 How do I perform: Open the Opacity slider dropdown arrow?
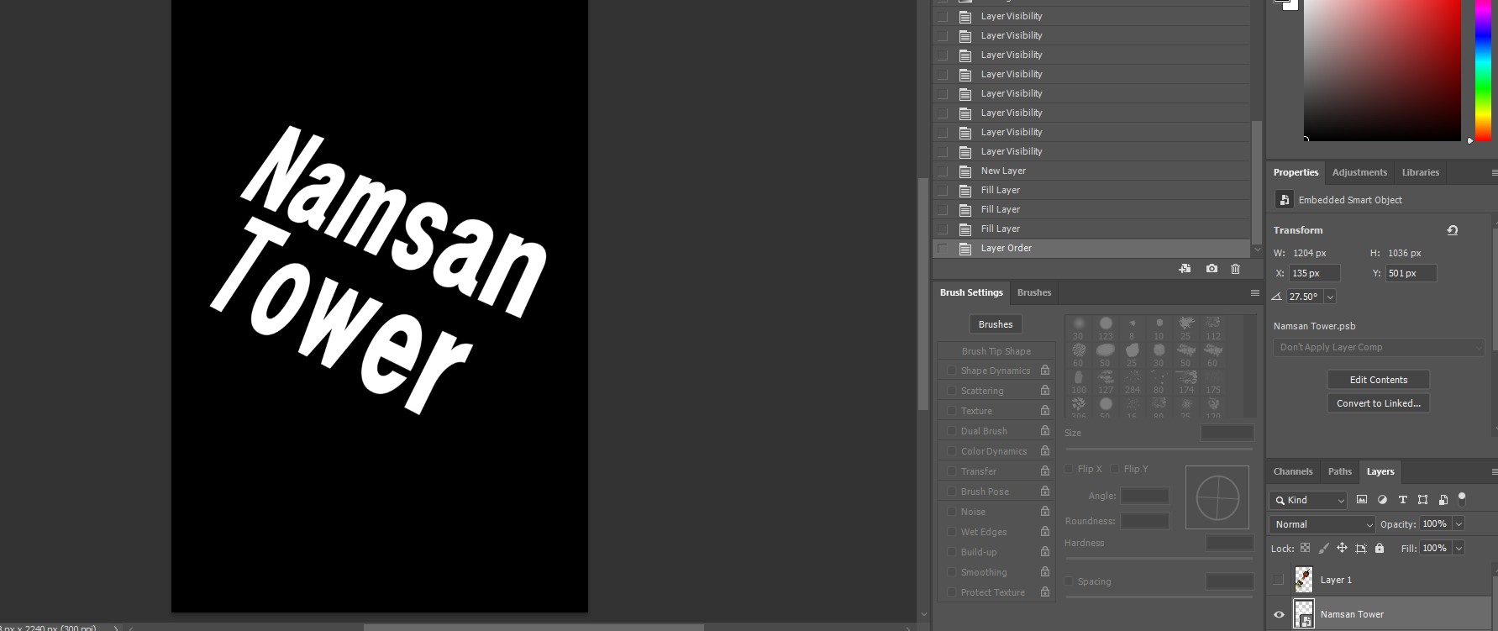tap(1459, 524)
